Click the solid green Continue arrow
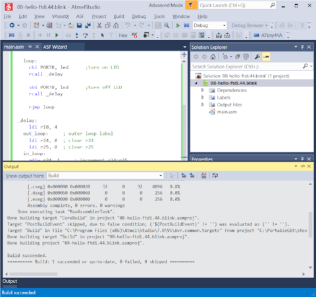This screenshot has height=297, width=316. click(57, 35)
